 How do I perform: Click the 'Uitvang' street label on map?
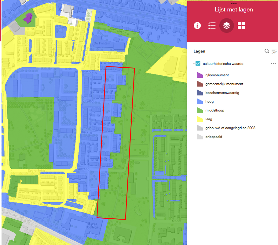pyautogui.click(x=88, y=101)
